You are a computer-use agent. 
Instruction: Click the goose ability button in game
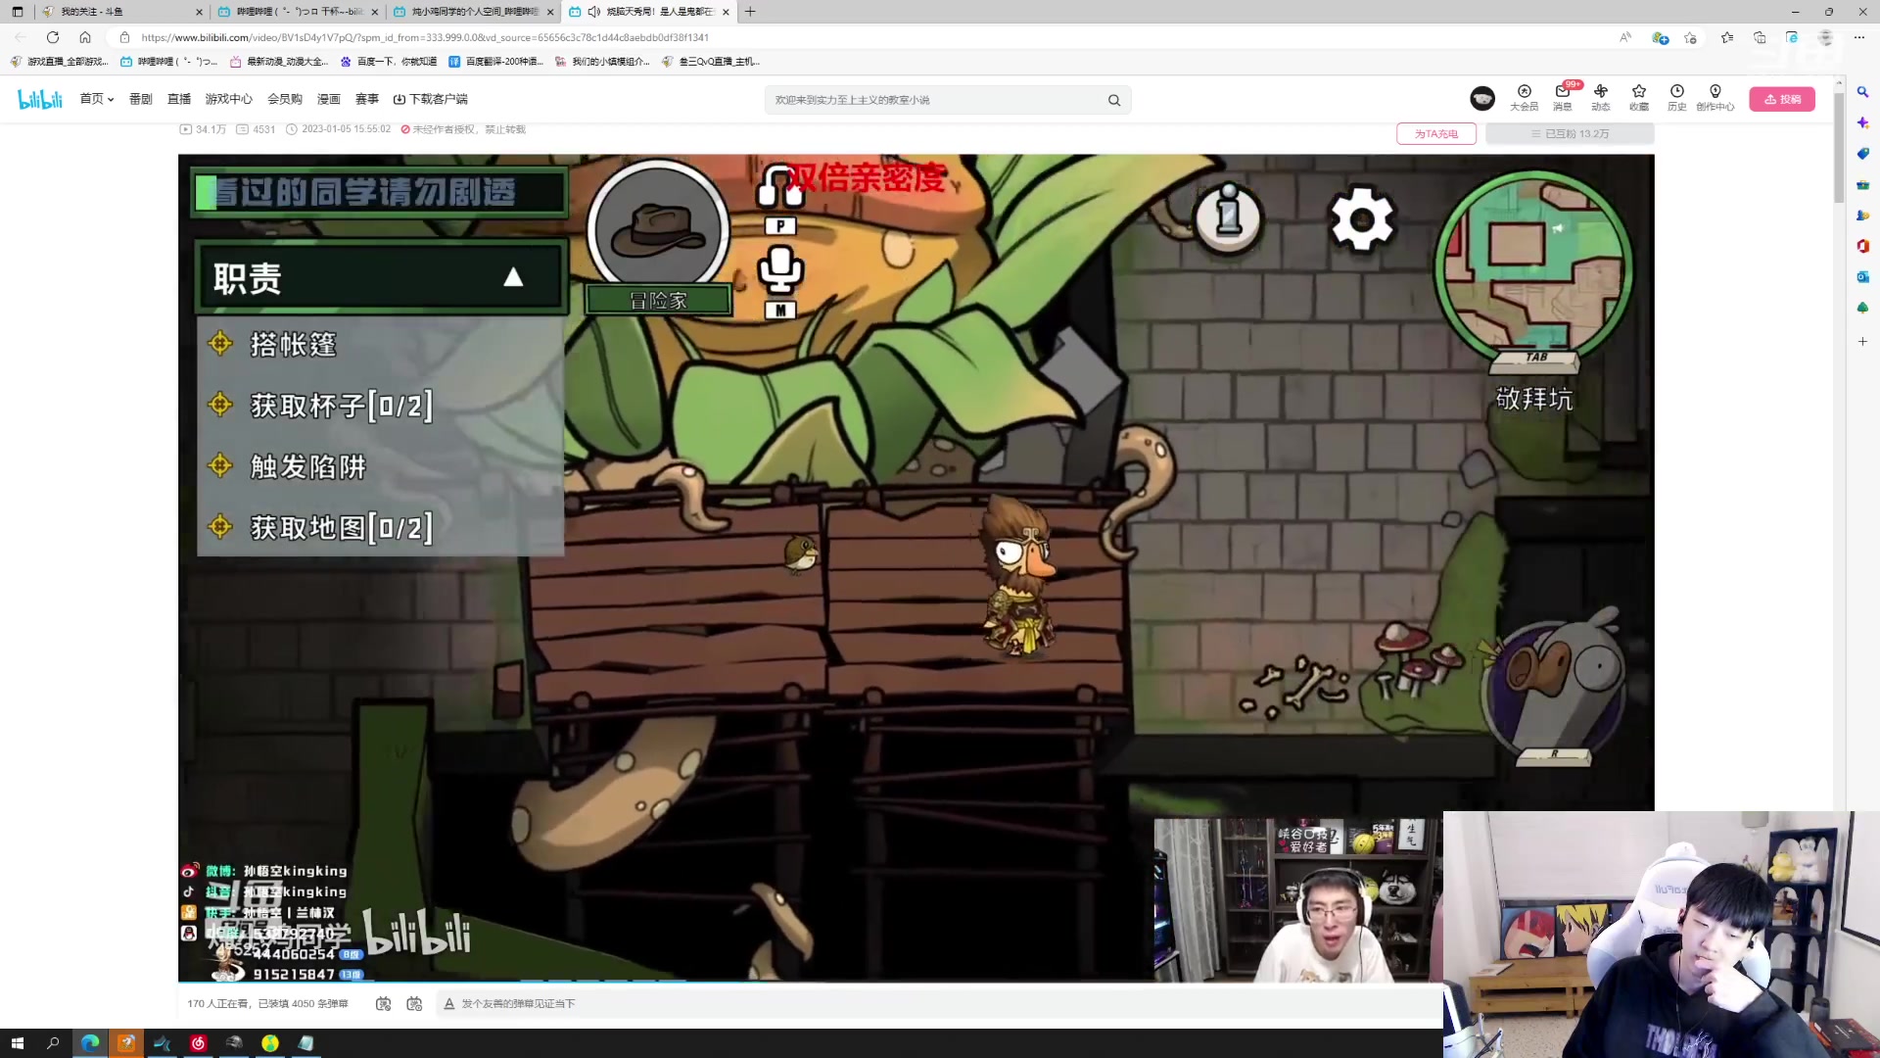pyautogui.click(x=1554, y=684)
